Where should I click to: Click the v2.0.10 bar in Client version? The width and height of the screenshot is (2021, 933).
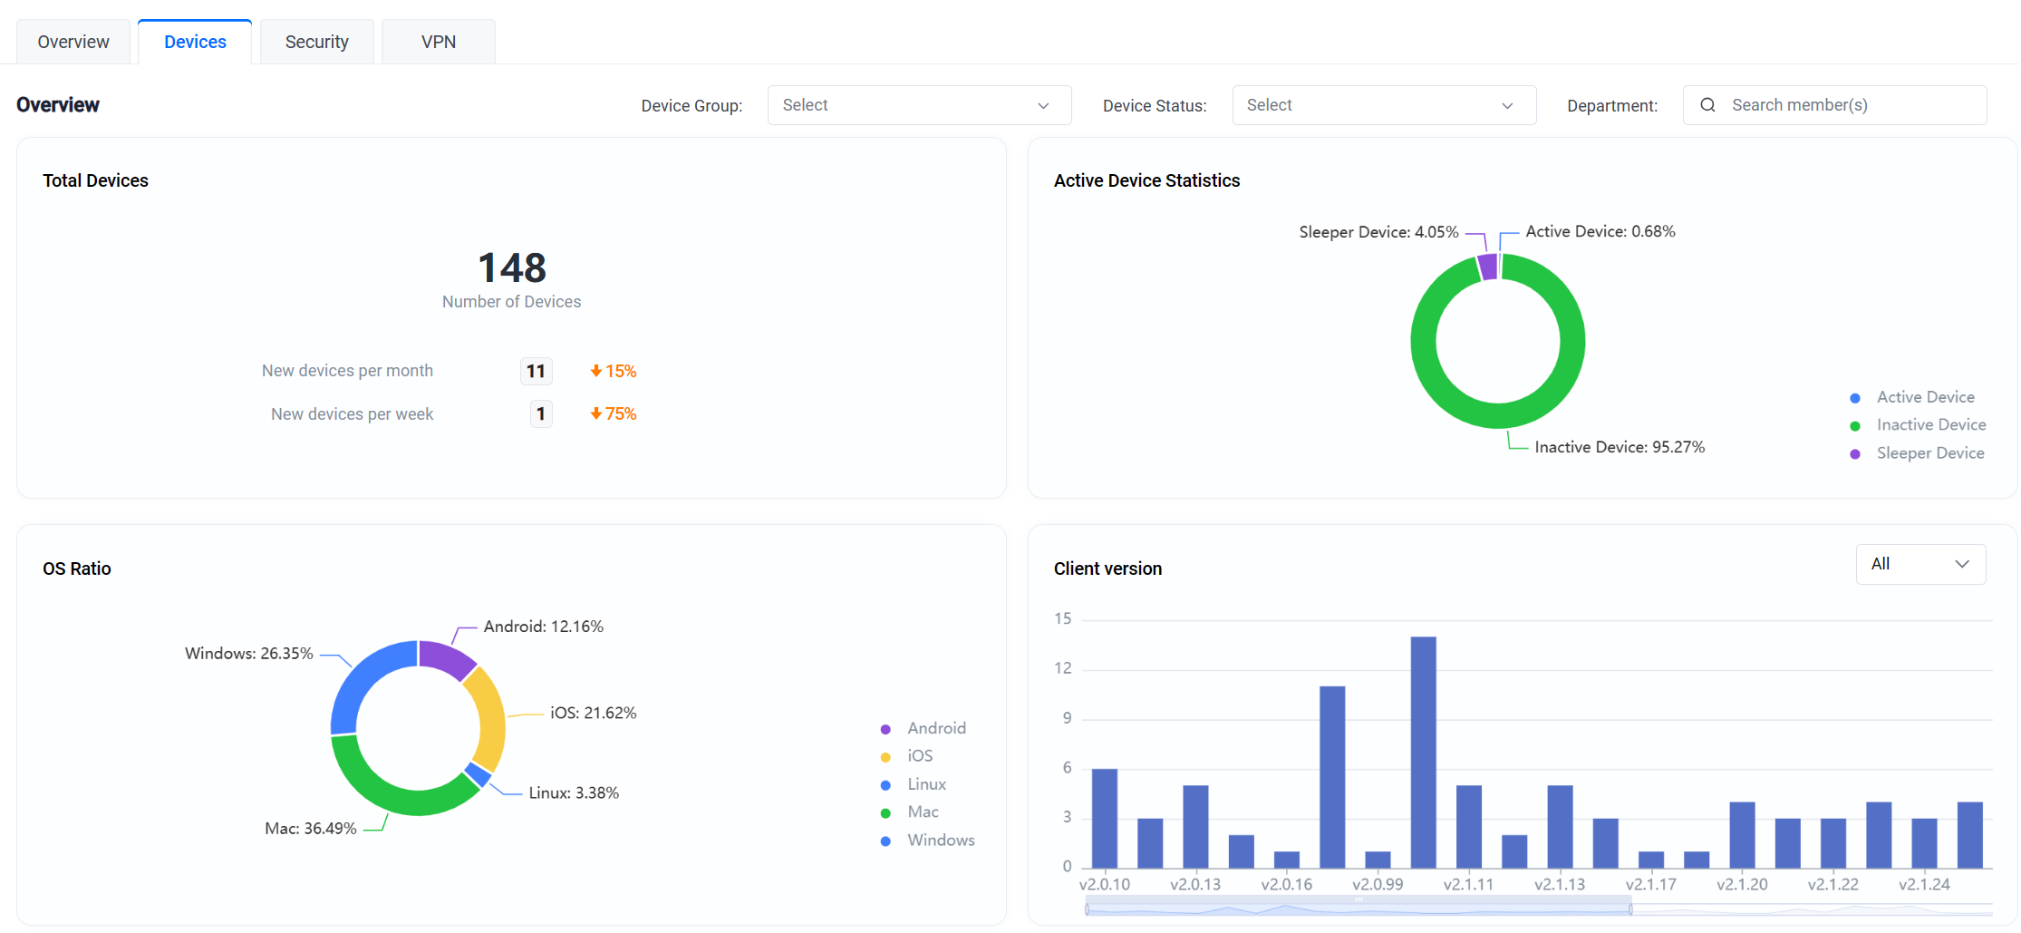(1104, 818)
